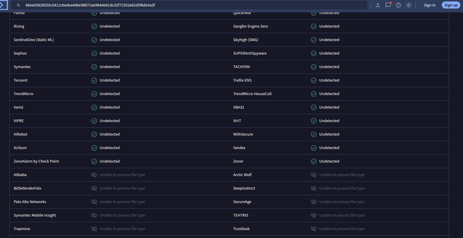Focus the hash search field

coord(189,5)
